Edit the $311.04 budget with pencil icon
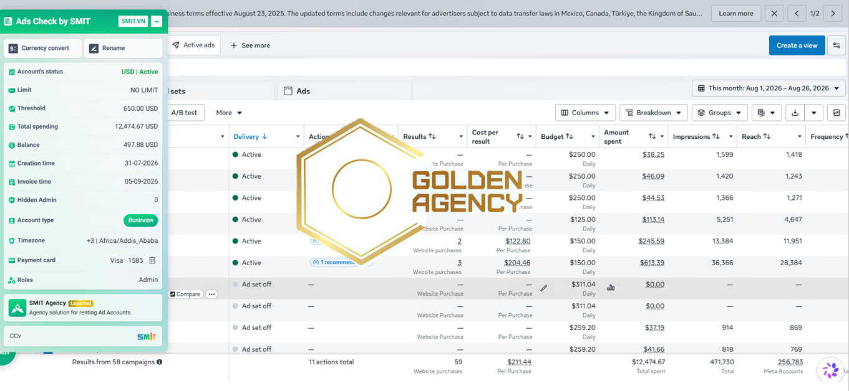Image resolution: width=849 pixels, height=391 pixels. [544, 288]
